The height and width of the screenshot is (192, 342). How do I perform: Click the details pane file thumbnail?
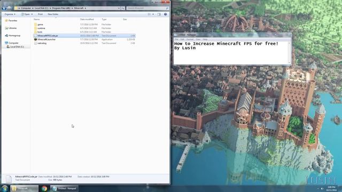[x=9, y=179]
